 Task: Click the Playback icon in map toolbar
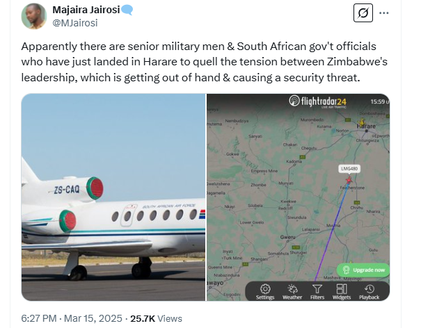(x=369, y=291)
